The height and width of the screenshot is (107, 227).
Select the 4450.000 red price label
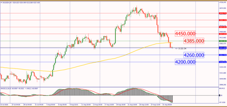click(x=185, y=34)
